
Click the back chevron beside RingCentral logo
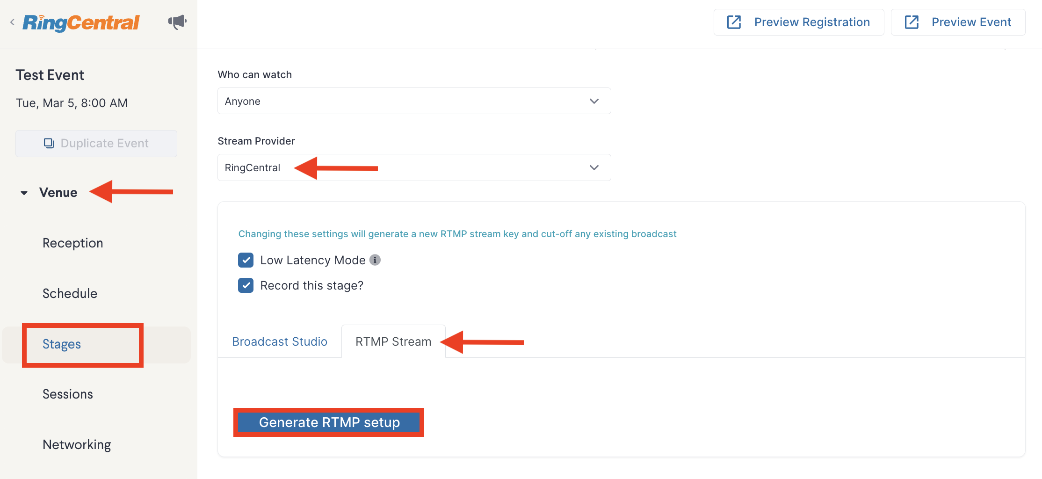point(12,22)
